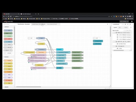Select the trigger node in palette
The width and height of the screenshot is (136, 102).
click(x=8, y=78)
